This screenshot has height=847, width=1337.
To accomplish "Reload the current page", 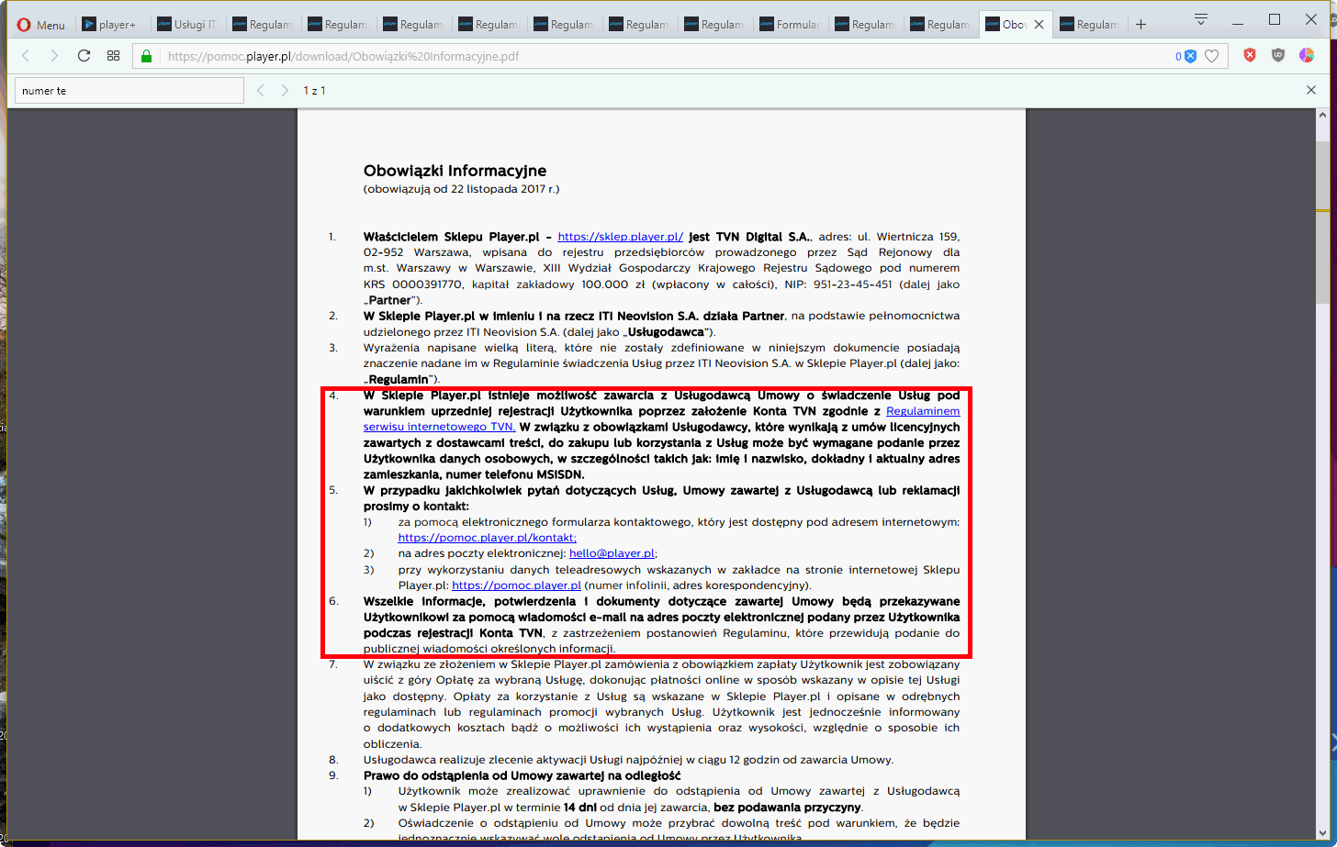I will click(84, 56).
